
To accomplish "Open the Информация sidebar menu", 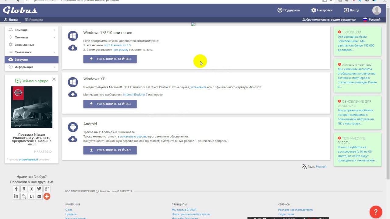I will click(x=31, y=67).
